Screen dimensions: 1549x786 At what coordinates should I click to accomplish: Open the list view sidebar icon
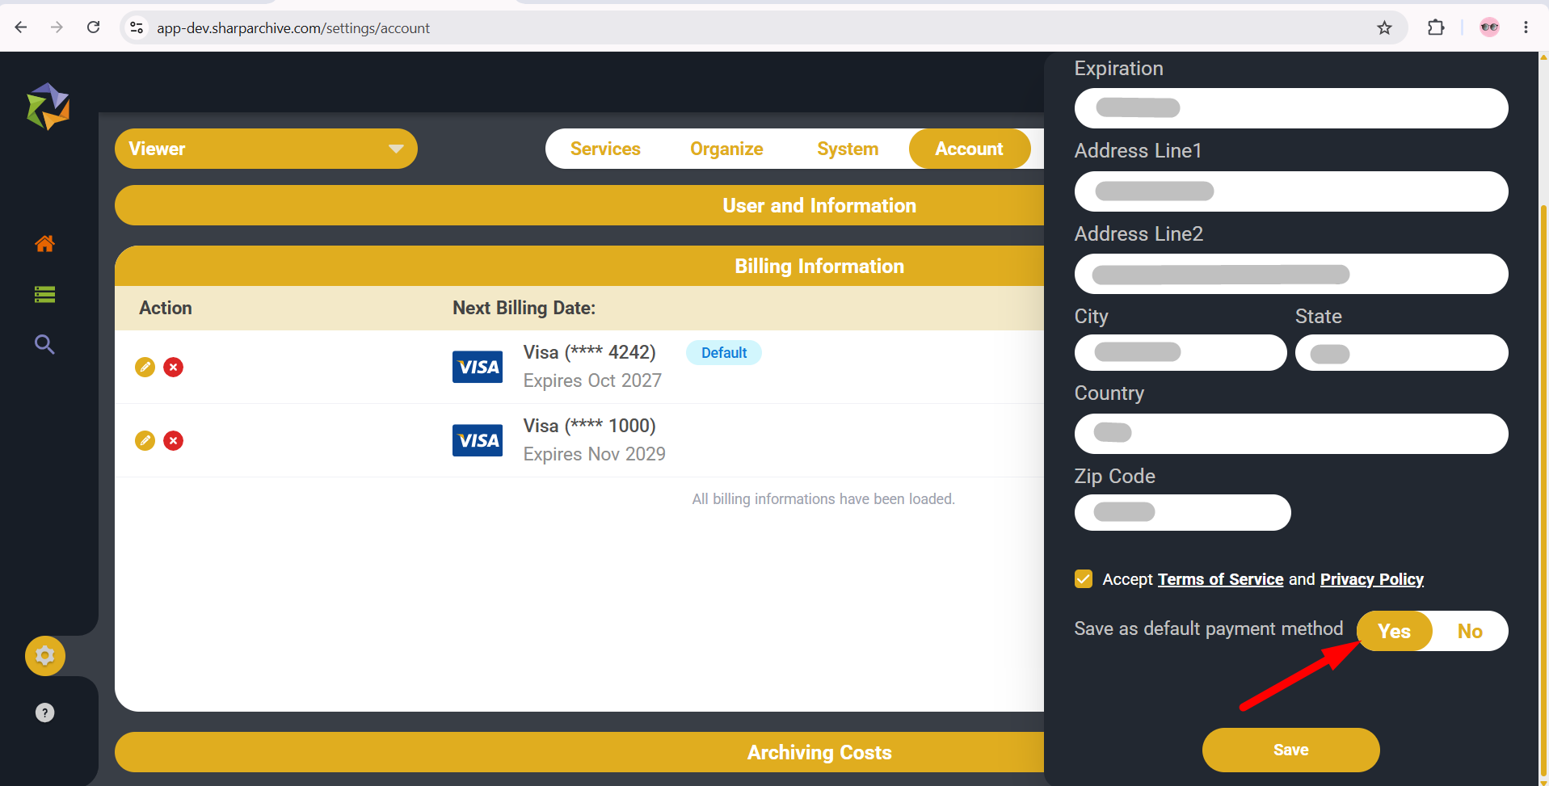[44, 295]
